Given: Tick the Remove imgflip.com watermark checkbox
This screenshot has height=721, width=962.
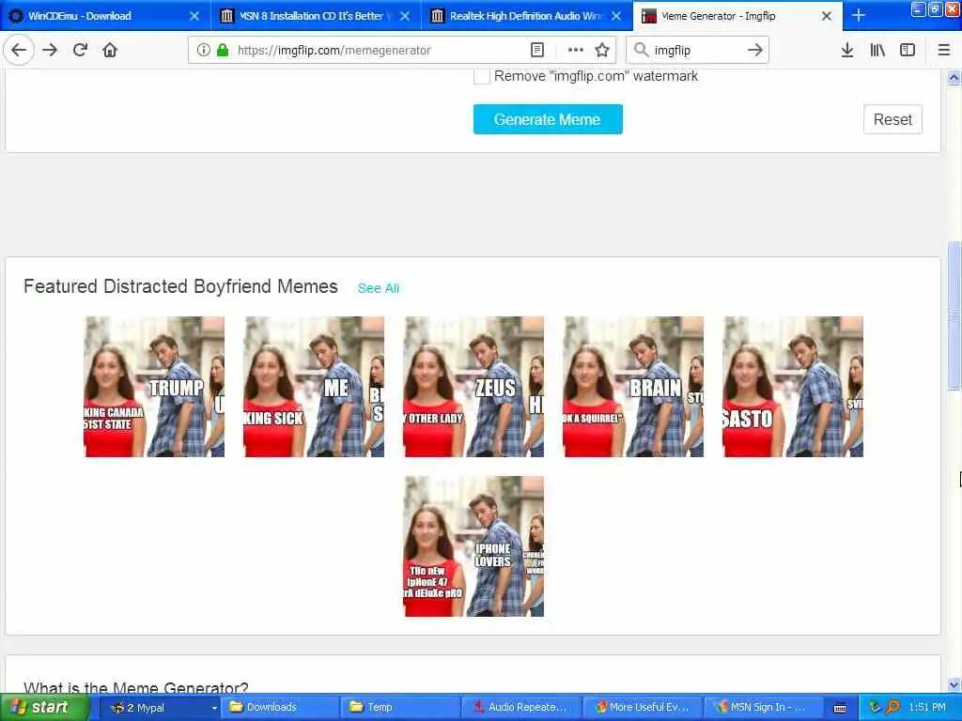Looking at the screenshot, I should click(x=482, y=76).
